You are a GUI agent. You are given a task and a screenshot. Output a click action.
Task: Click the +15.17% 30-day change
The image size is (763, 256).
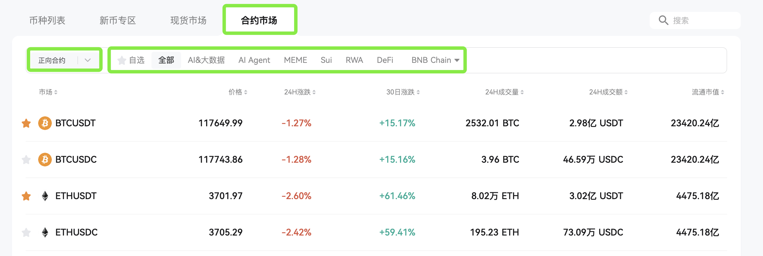[397, 123]
